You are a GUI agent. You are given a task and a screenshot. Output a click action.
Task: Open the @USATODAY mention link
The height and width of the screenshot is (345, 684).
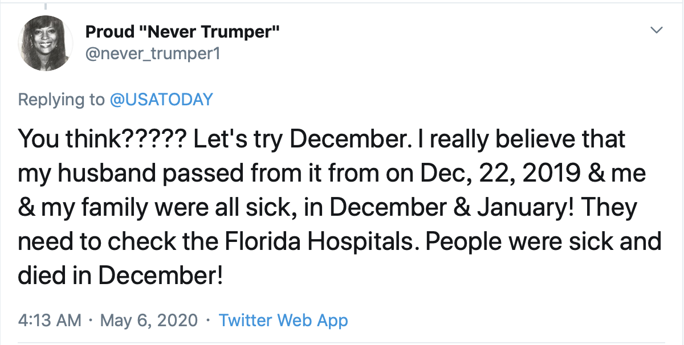(161, 100)
